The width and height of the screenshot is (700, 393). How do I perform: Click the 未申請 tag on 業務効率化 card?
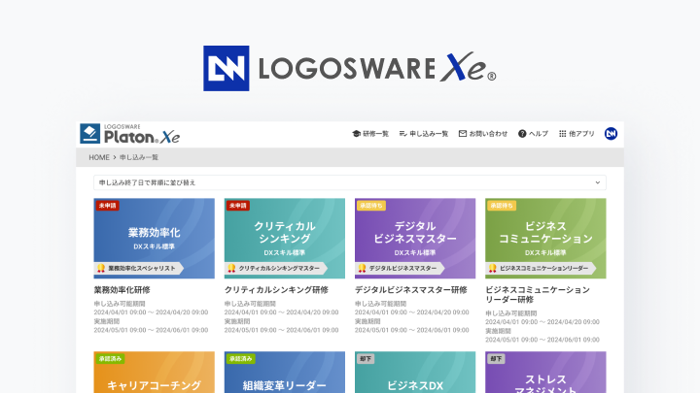[106, 206]
